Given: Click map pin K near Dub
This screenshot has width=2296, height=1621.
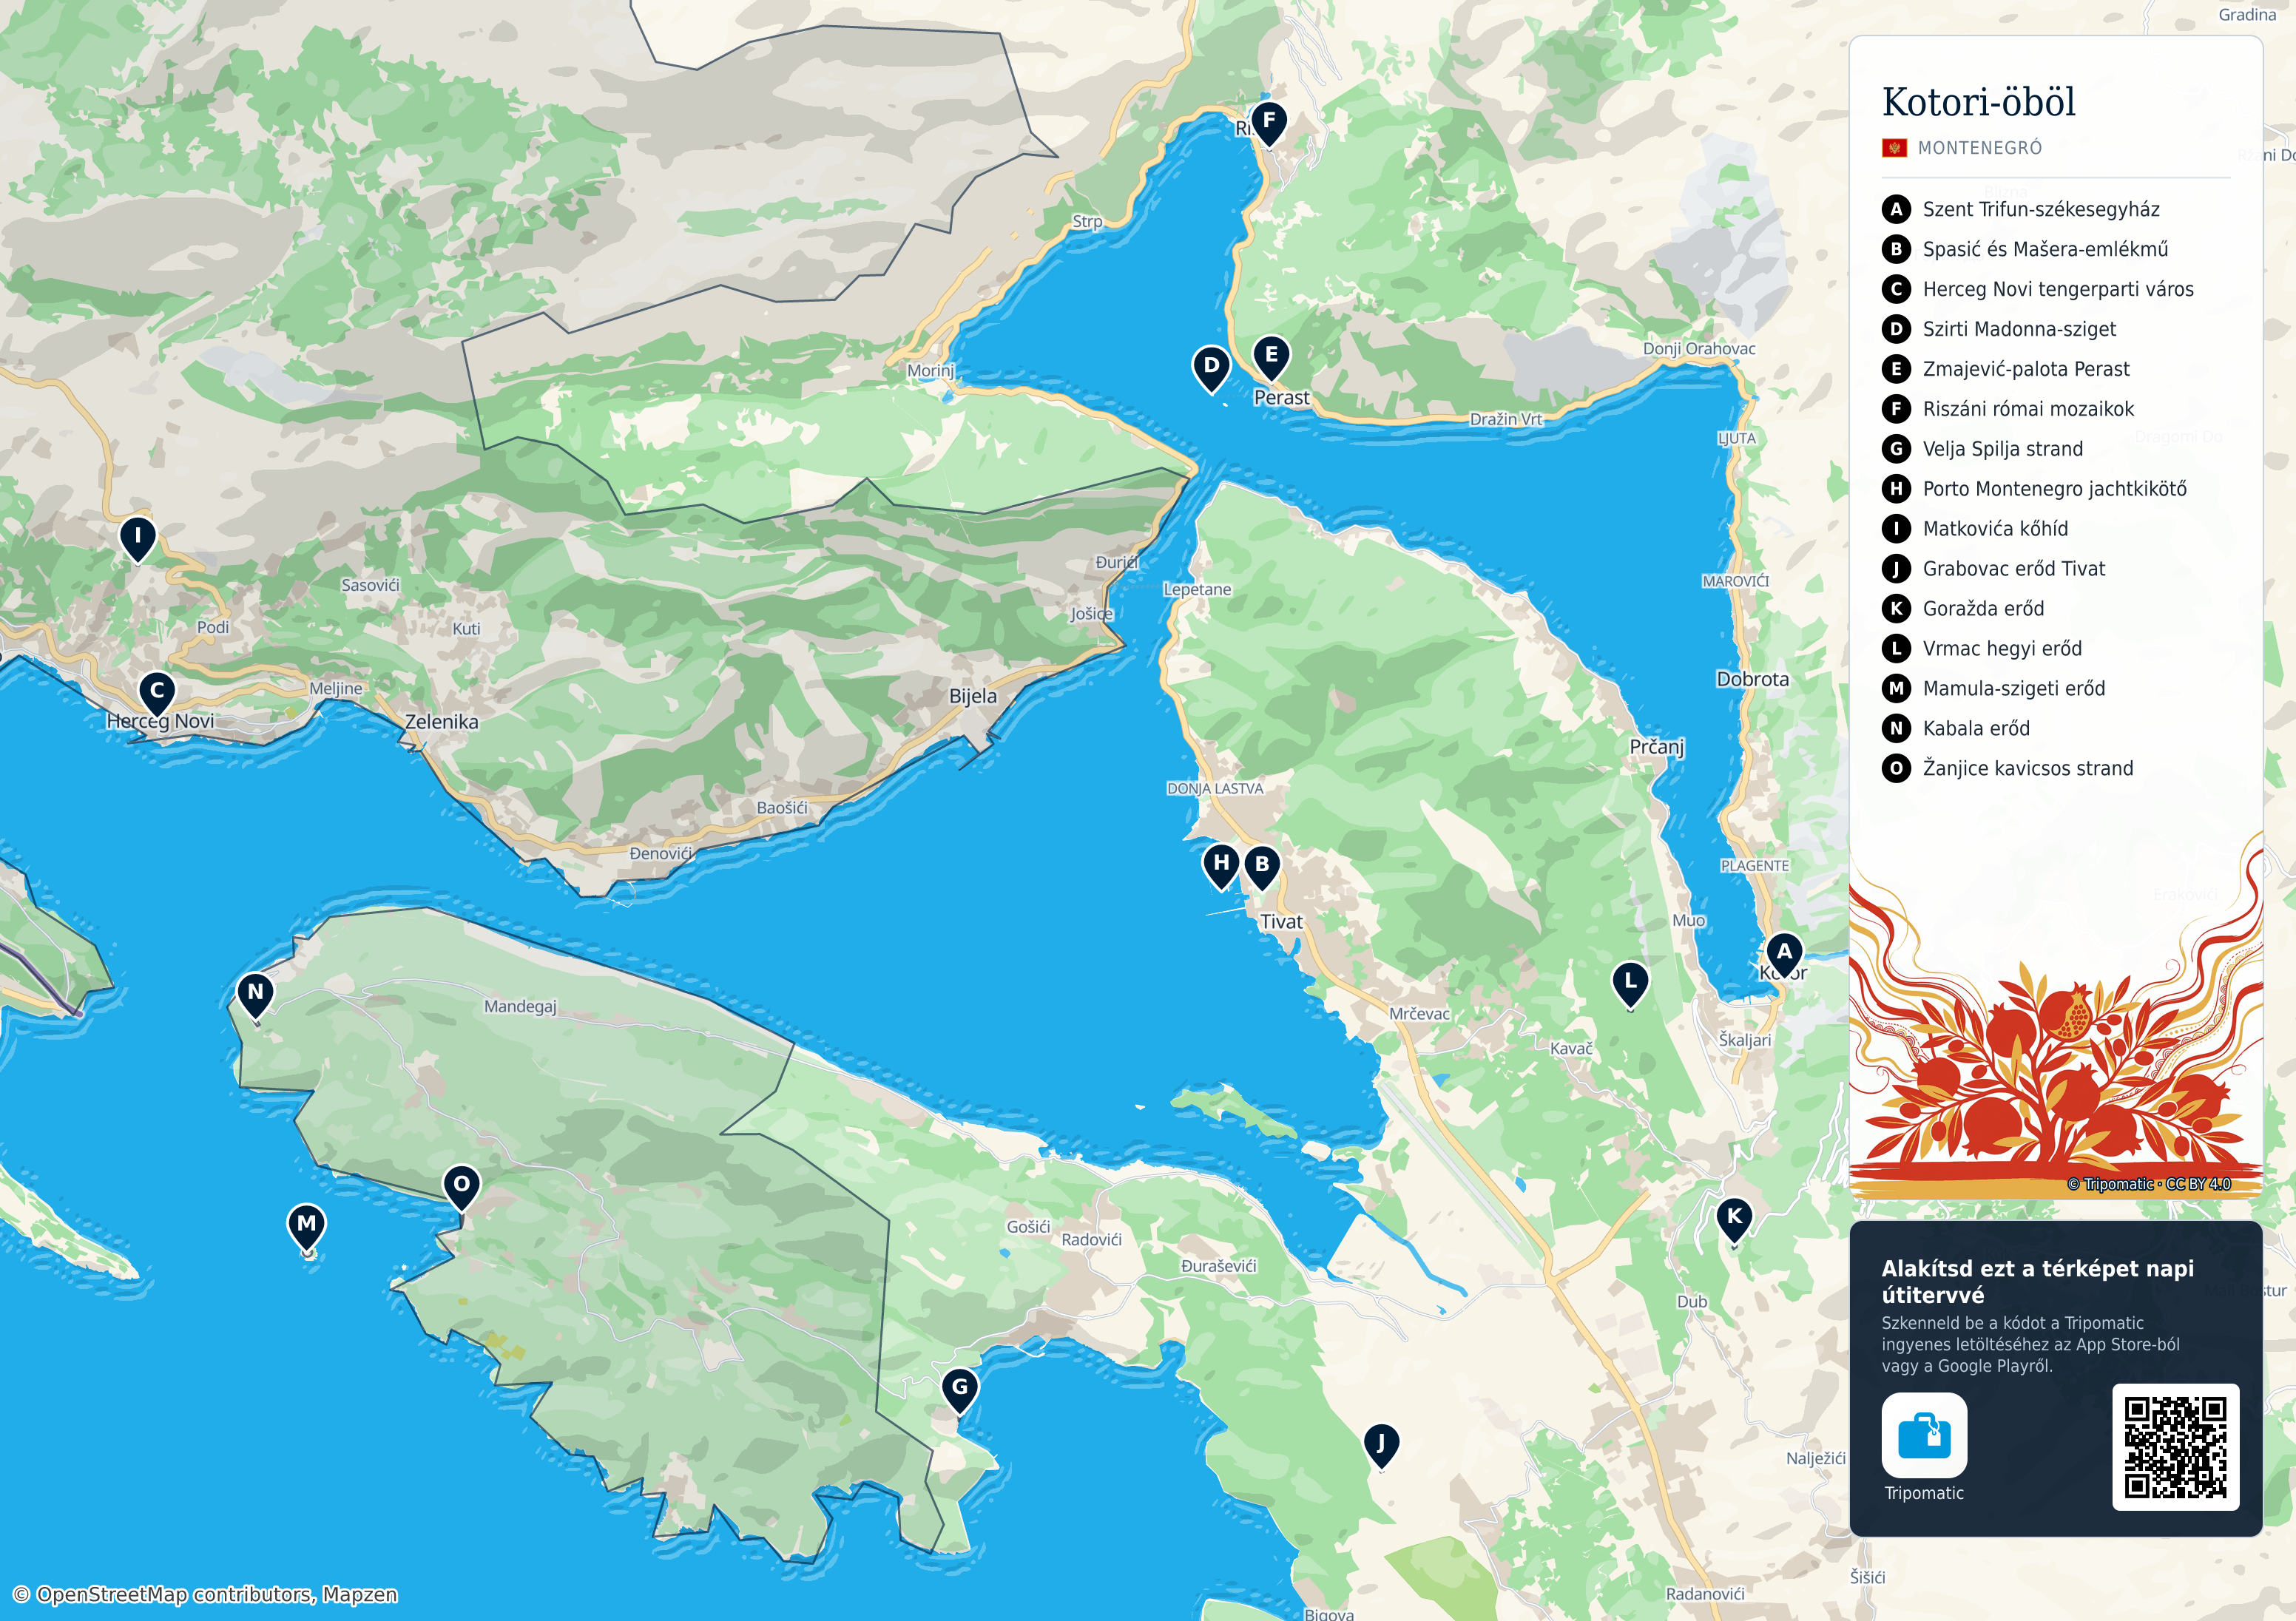Looking at the screenshot, I should point(1734,1219).
